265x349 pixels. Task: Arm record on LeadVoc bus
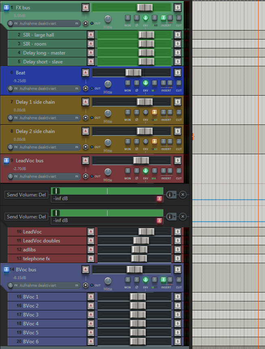click(x=86, y=161)
